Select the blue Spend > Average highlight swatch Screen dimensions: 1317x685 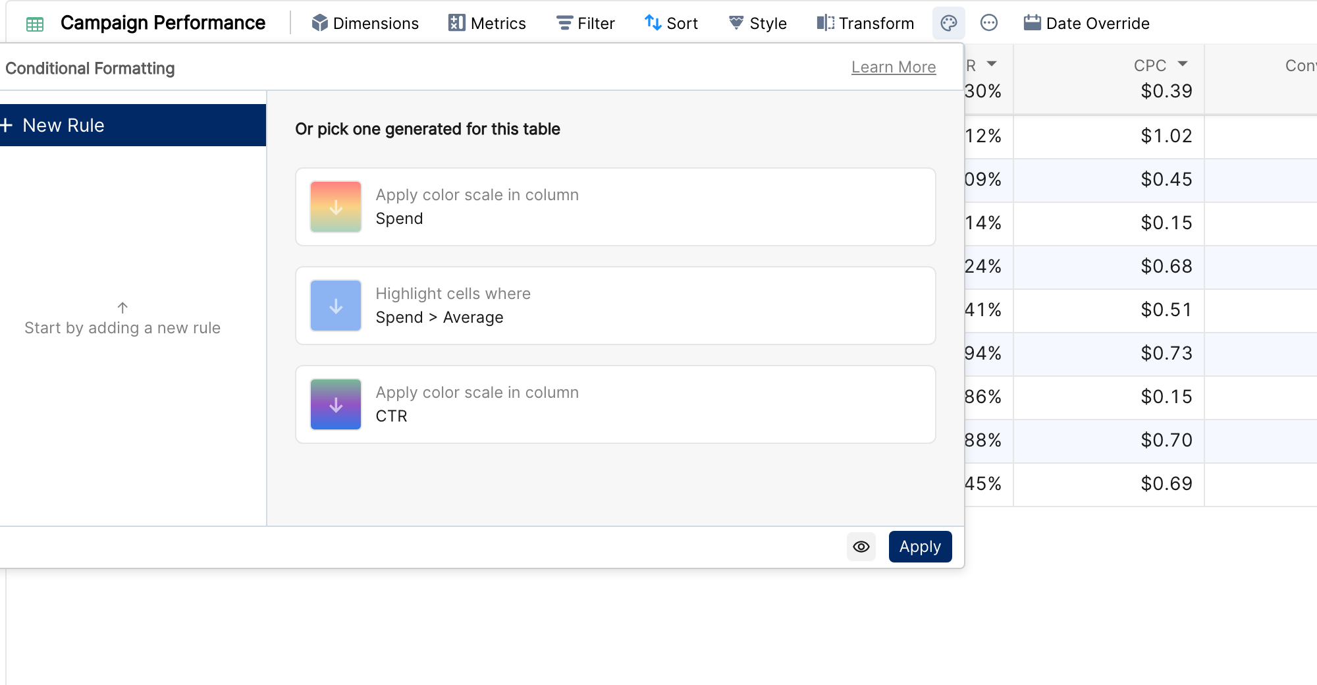tap(336, 306)
